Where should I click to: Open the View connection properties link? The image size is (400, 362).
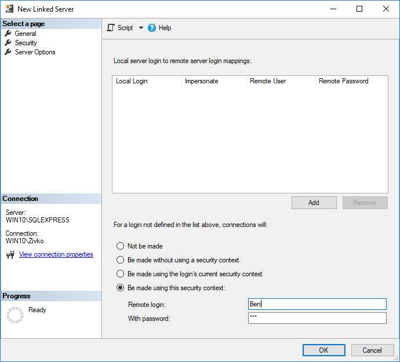pos(56,254)
